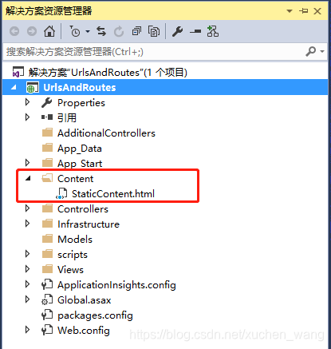Select the Infrastructure folder name
Viewport: 331px width, 349px height.
point(89,224)
